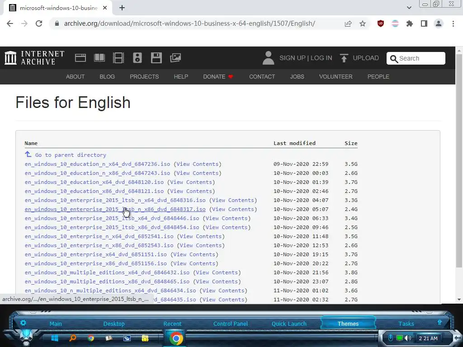Click the upload arrow icon
This screenshot has width=463, height=347.
point(344,58)
